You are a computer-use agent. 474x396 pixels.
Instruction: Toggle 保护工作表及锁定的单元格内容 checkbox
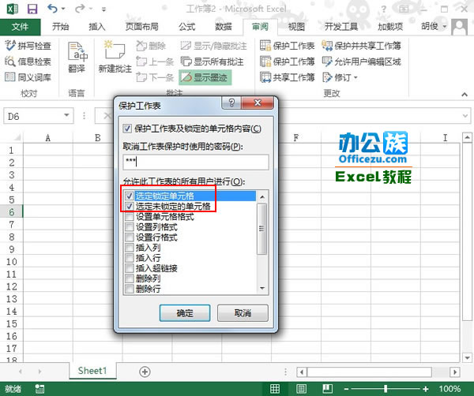click(x=127, y=129)
